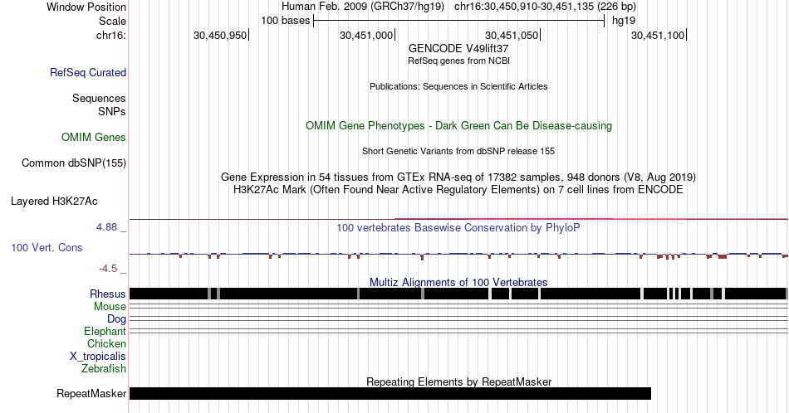Click the Rhesus black alignment block row
Image resolution: width=789 pixels, height=413 pixels.
pos(458,294)
